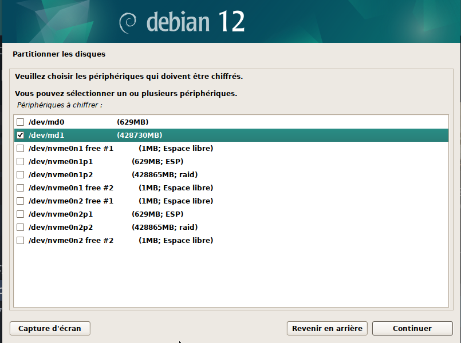461x343 pixels.
Task: Click the /dev/nvme0n1p1 label
Action: (x=61, y=162)
